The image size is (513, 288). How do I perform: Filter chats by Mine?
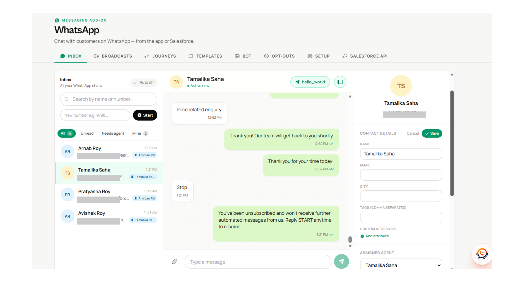pyautogui.click(x=140, y=133)
